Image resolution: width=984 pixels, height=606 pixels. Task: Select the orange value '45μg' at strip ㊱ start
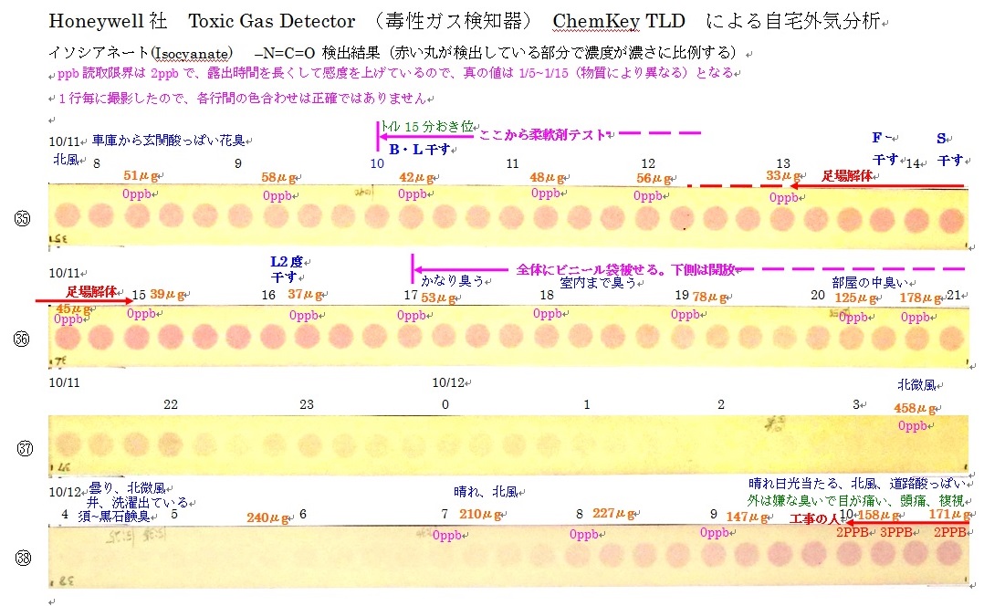click(73, 308)
